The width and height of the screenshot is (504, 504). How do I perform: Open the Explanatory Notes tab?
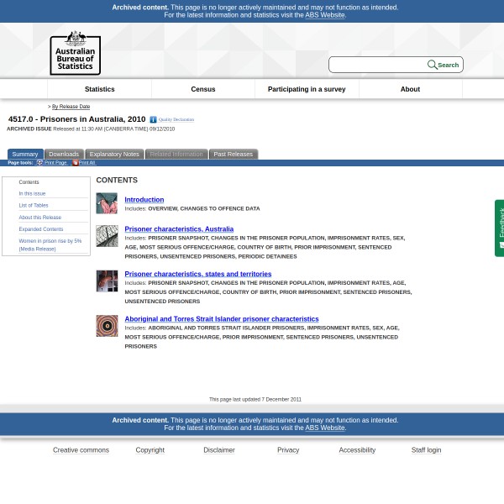(x=114, y=155)
